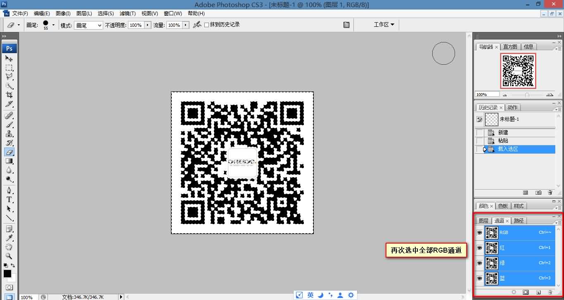Open the tool preset picker arrow
This screenshot has width=564, height=300.
pyautogui.click(x=19, y=25)
